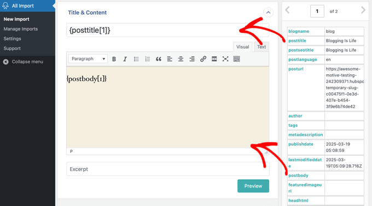Screen dimensions: 372x206
Task: Insert a numbered list
Action: (x=147, y=59)
